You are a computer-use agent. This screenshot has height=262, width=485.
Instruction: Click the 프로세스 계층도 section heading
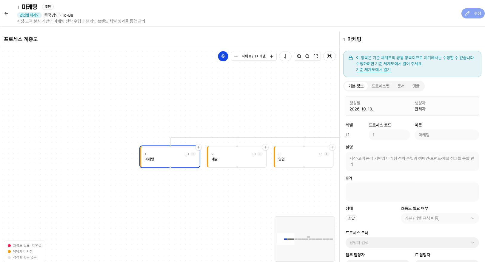pos(21,39)
